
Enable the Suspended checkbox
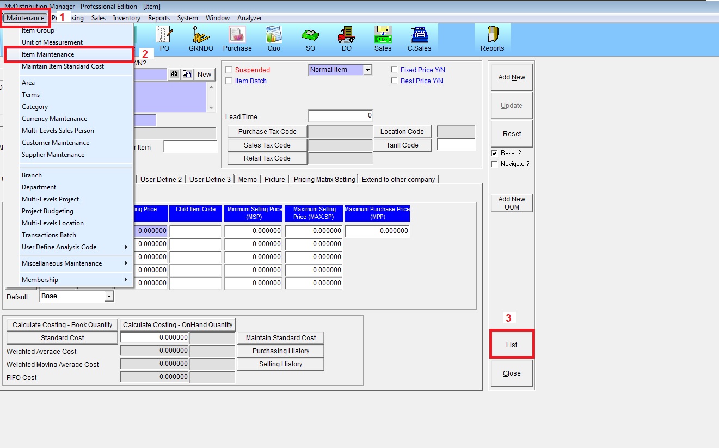(x=229, y=70)
